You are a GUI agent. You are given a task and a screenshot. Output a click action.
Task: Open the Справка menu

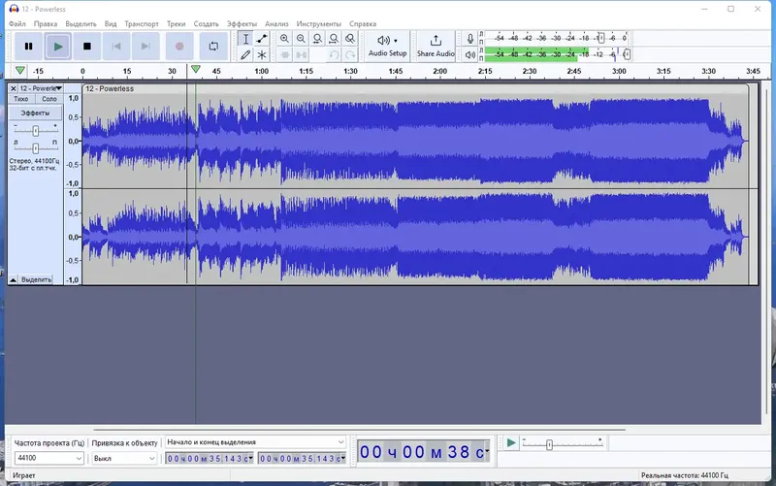coord(363,23)
